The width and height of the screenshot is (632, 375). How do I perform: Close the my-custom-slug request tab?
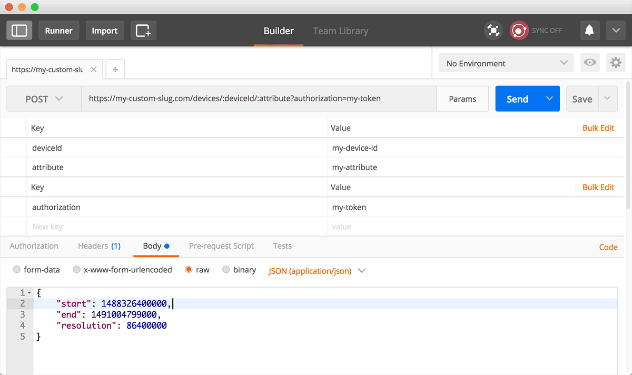(94, 69)
